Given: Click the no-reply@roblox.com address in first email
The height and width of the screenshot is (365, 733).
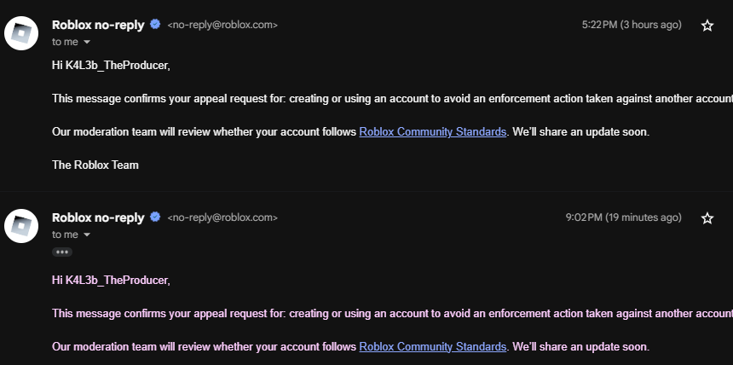Looking at the screenshot, I should (222, 26).
